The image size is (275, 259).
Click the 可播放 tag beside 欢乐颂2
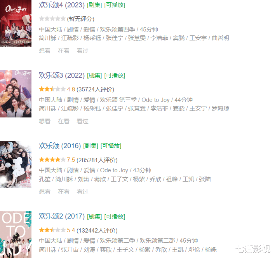coord(115,217)
